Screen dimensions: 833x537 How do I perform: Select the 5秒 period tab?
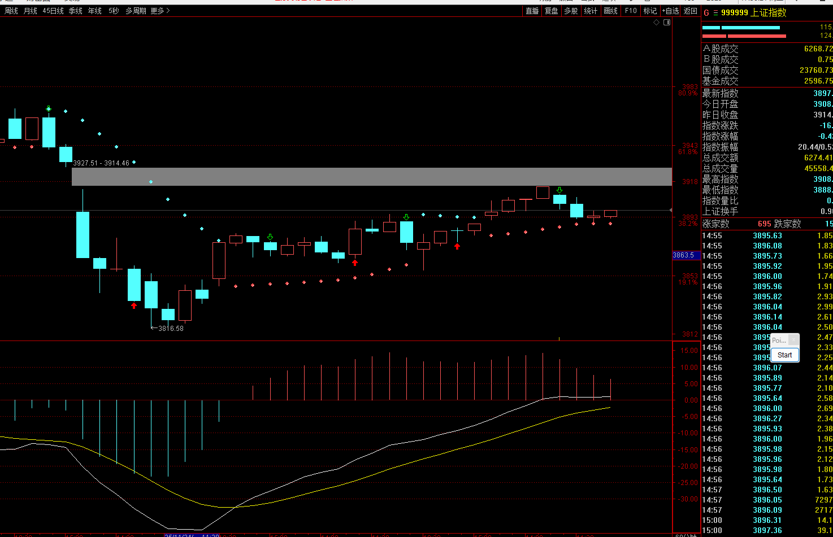114,11
